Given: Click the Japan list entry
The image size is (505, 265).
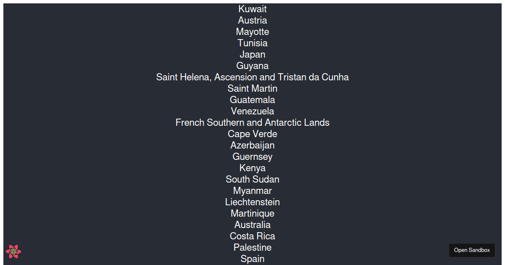Looking at the screenshot, I should pos(252,54).
